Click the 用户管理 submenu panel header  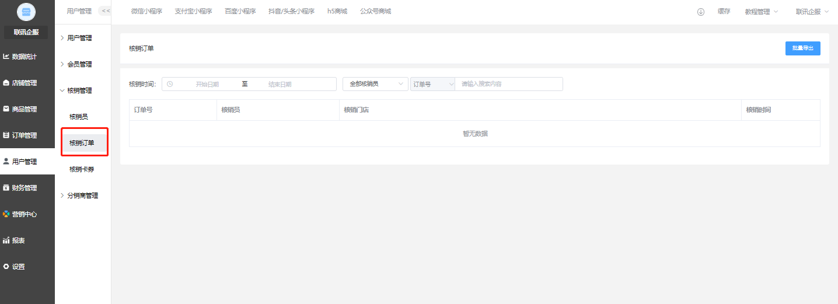[79, 11]
